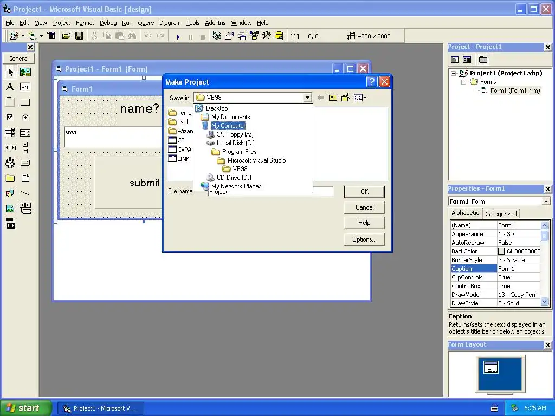This screenshot has width=555, height=416.
Task: Click the Options... button
Action: coord(364,239)
